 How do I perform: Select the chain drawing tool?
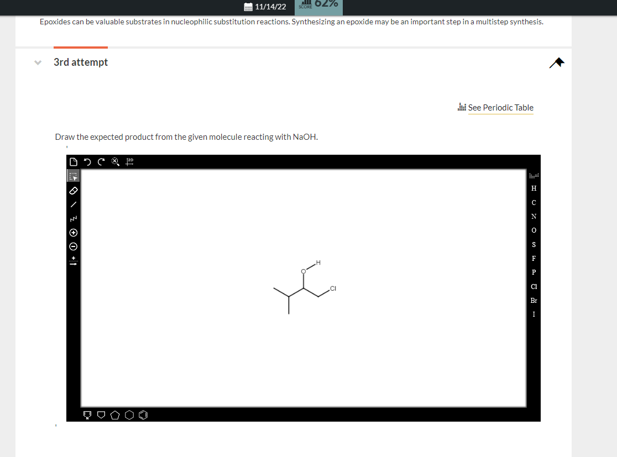(74, 218)
